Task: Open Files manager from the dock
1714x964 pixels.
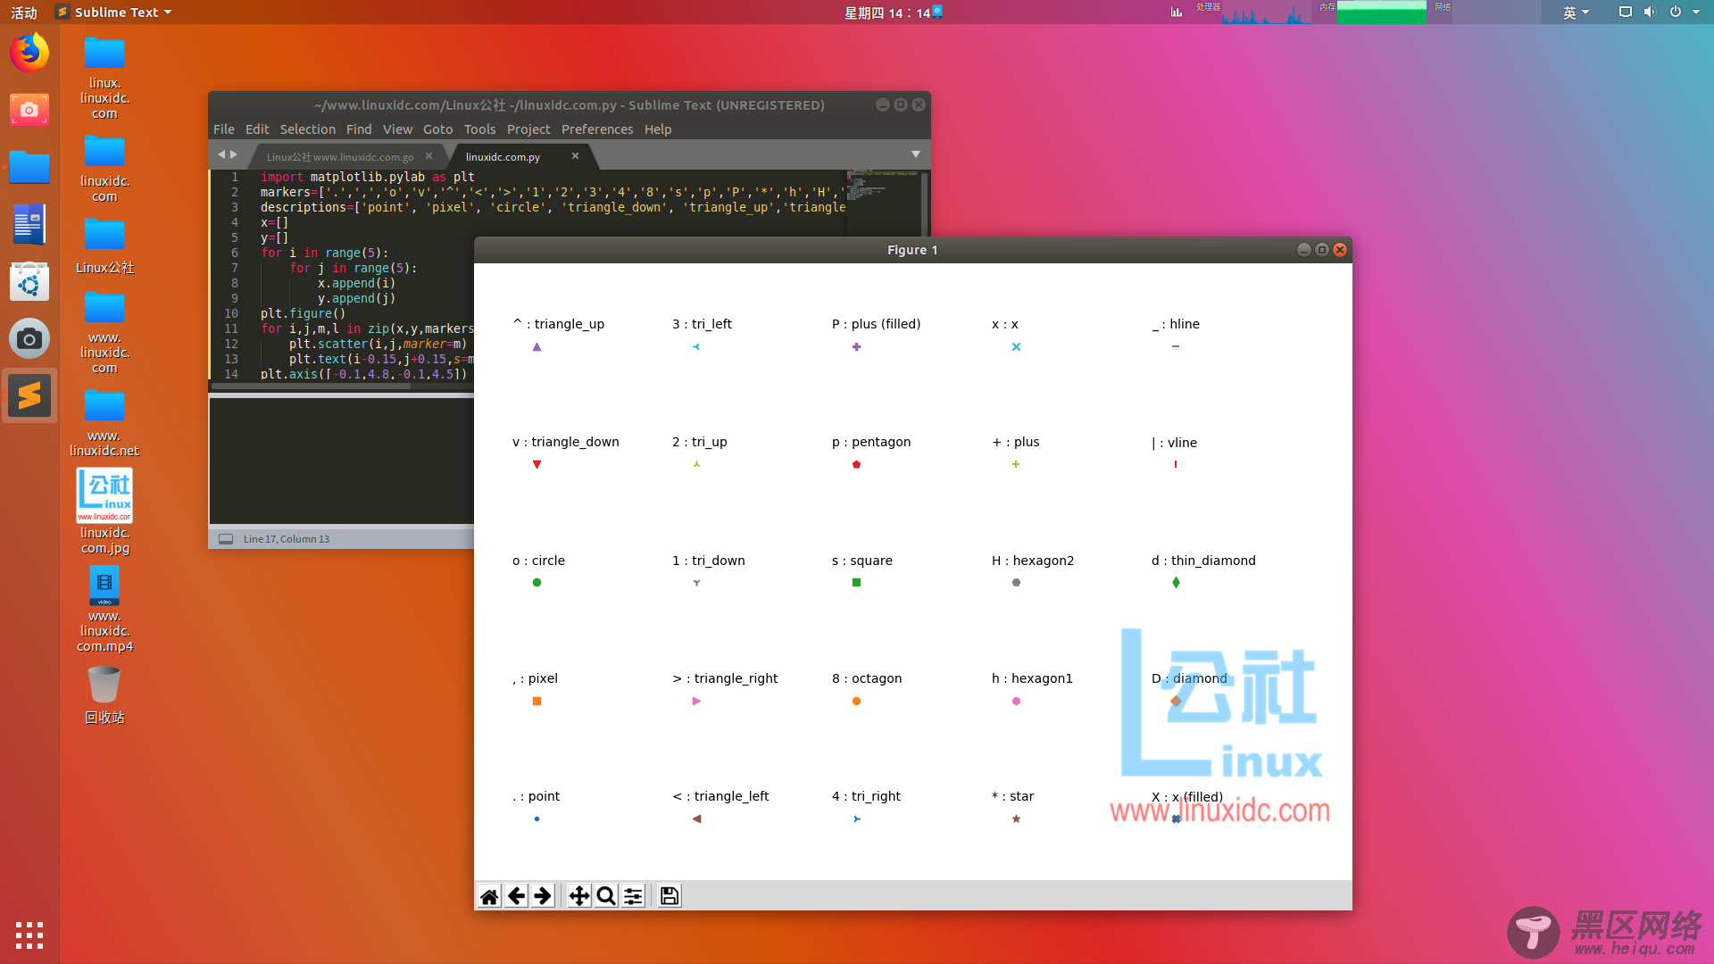Action: coord(29,167)
